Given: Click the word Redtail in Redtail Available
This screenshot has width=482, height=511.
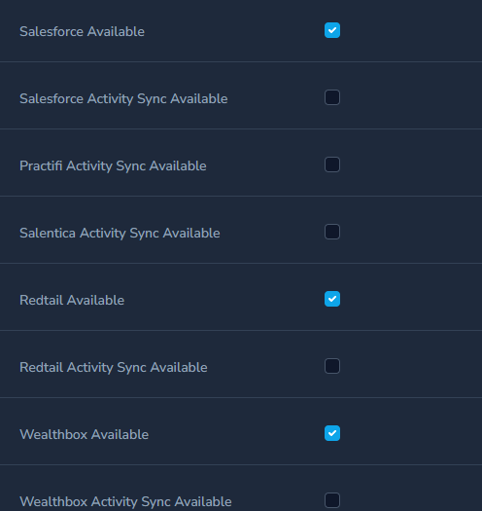Looking at the screenshot, I should [41, 300].
